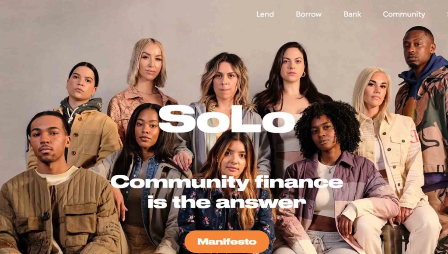Viewport: 448px width, 254px height.
Task: Select Community in the top navigation
Action: 404,14
